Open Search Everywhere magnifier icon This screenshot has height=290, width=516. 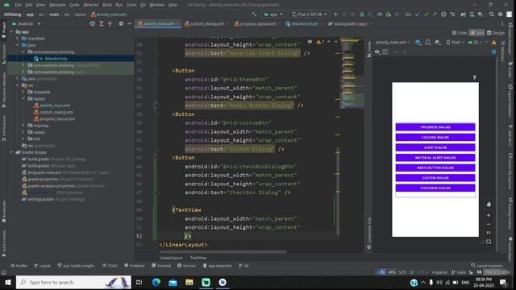coord(491,14)
